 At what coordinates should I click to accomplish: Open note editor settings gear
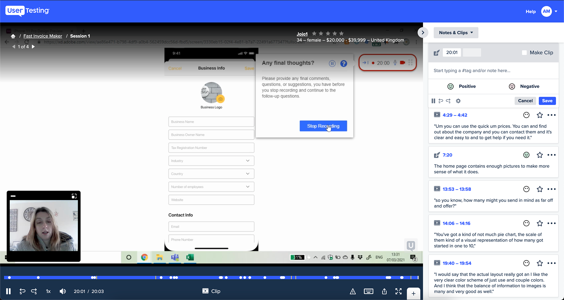click(458, 101)
